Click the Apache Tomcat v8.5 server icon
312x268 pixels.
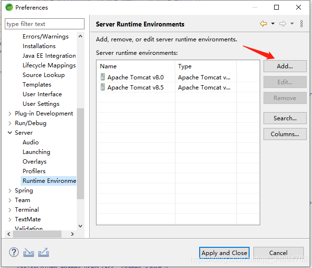pyautogui.click(x=103, y=87)
